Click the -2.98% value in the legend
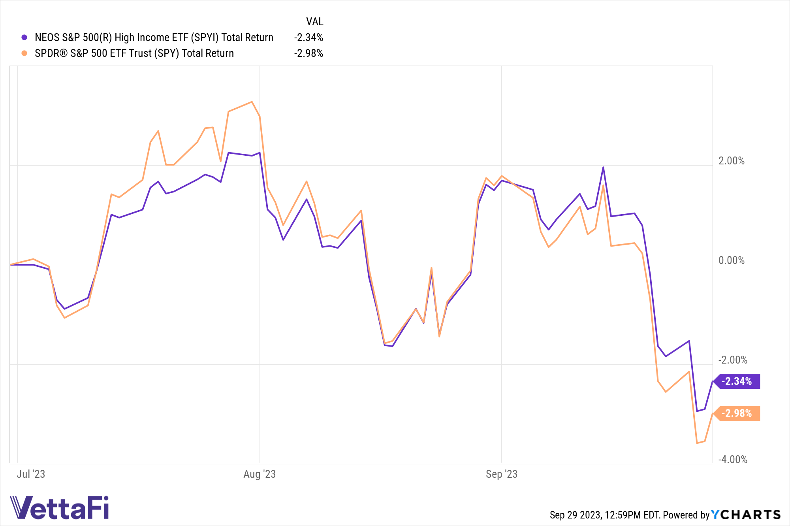Screen dimensions: 790x526 tap(308, 53)
